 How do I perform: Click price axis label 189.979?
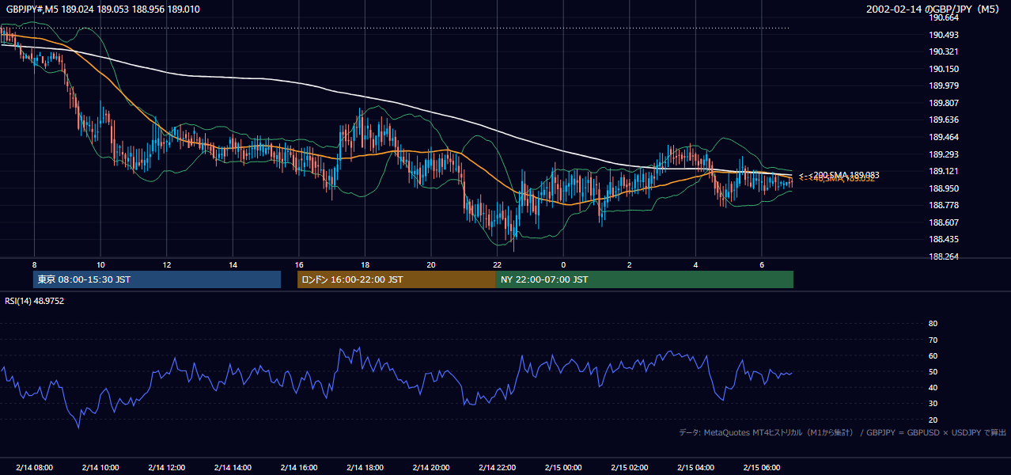tap(944, 85)
